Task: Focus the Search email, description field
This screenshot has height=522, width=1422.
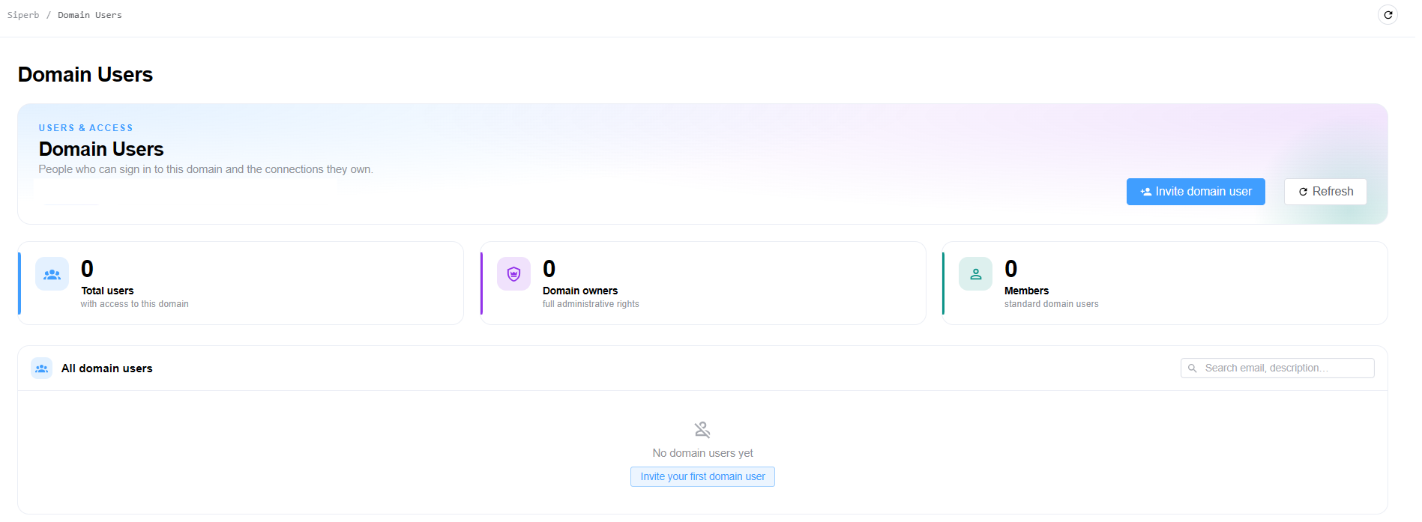Action: 1277,368
